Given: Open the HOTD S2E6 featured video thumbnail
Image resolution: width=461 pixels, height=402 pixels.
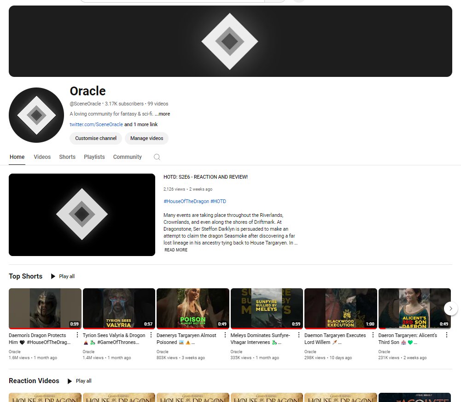Looking at the screenshot, I should 82,215.
